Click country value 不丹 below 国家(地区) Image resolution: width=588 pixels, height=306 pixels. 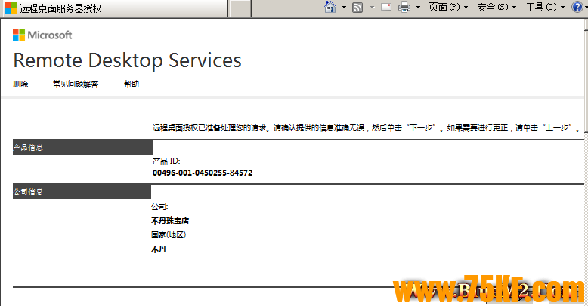159,249
